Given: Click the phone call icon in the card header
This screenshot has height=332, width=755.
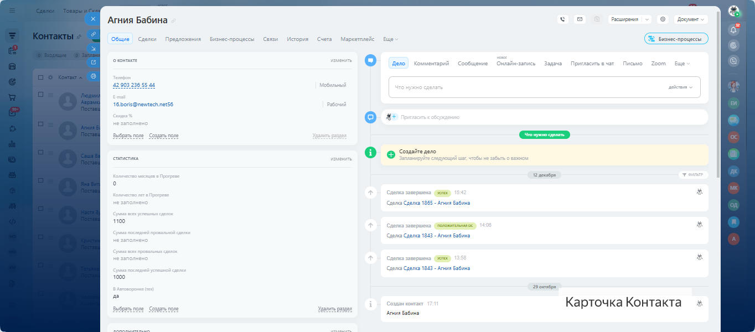Looking at the screenshot, I should 563,19.
